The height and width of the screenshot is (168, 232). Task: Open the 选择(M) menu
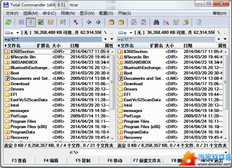coord(31,13)
